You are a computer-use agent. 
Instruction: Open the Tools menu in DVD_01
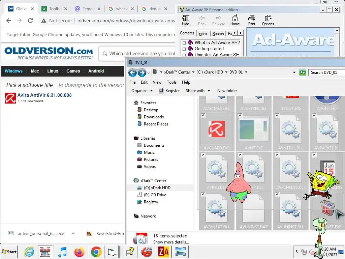(x=171, y=82)
